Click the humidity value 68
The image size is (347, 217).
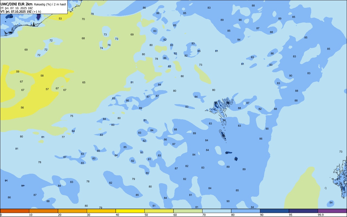(x=83, y=38)
